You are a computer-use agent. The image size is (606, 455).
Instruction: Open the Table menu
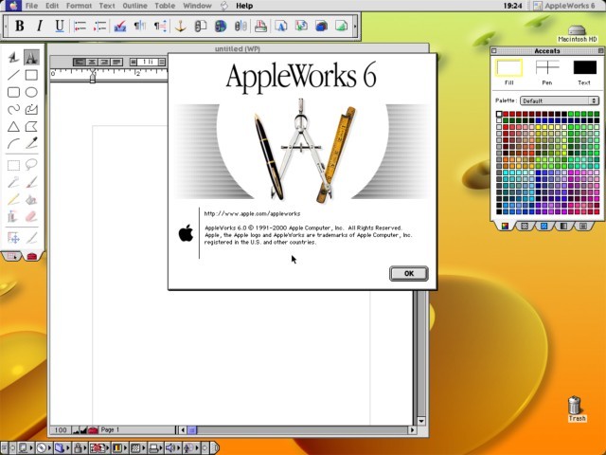point(165,6)
